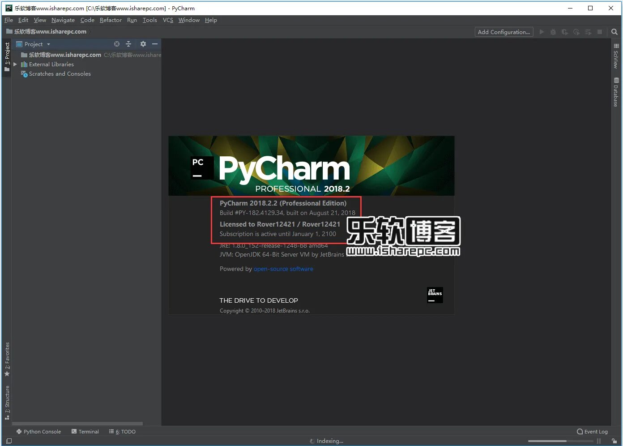Open the File menu
This screenshot has width=623, height=446.
(9, 20)
